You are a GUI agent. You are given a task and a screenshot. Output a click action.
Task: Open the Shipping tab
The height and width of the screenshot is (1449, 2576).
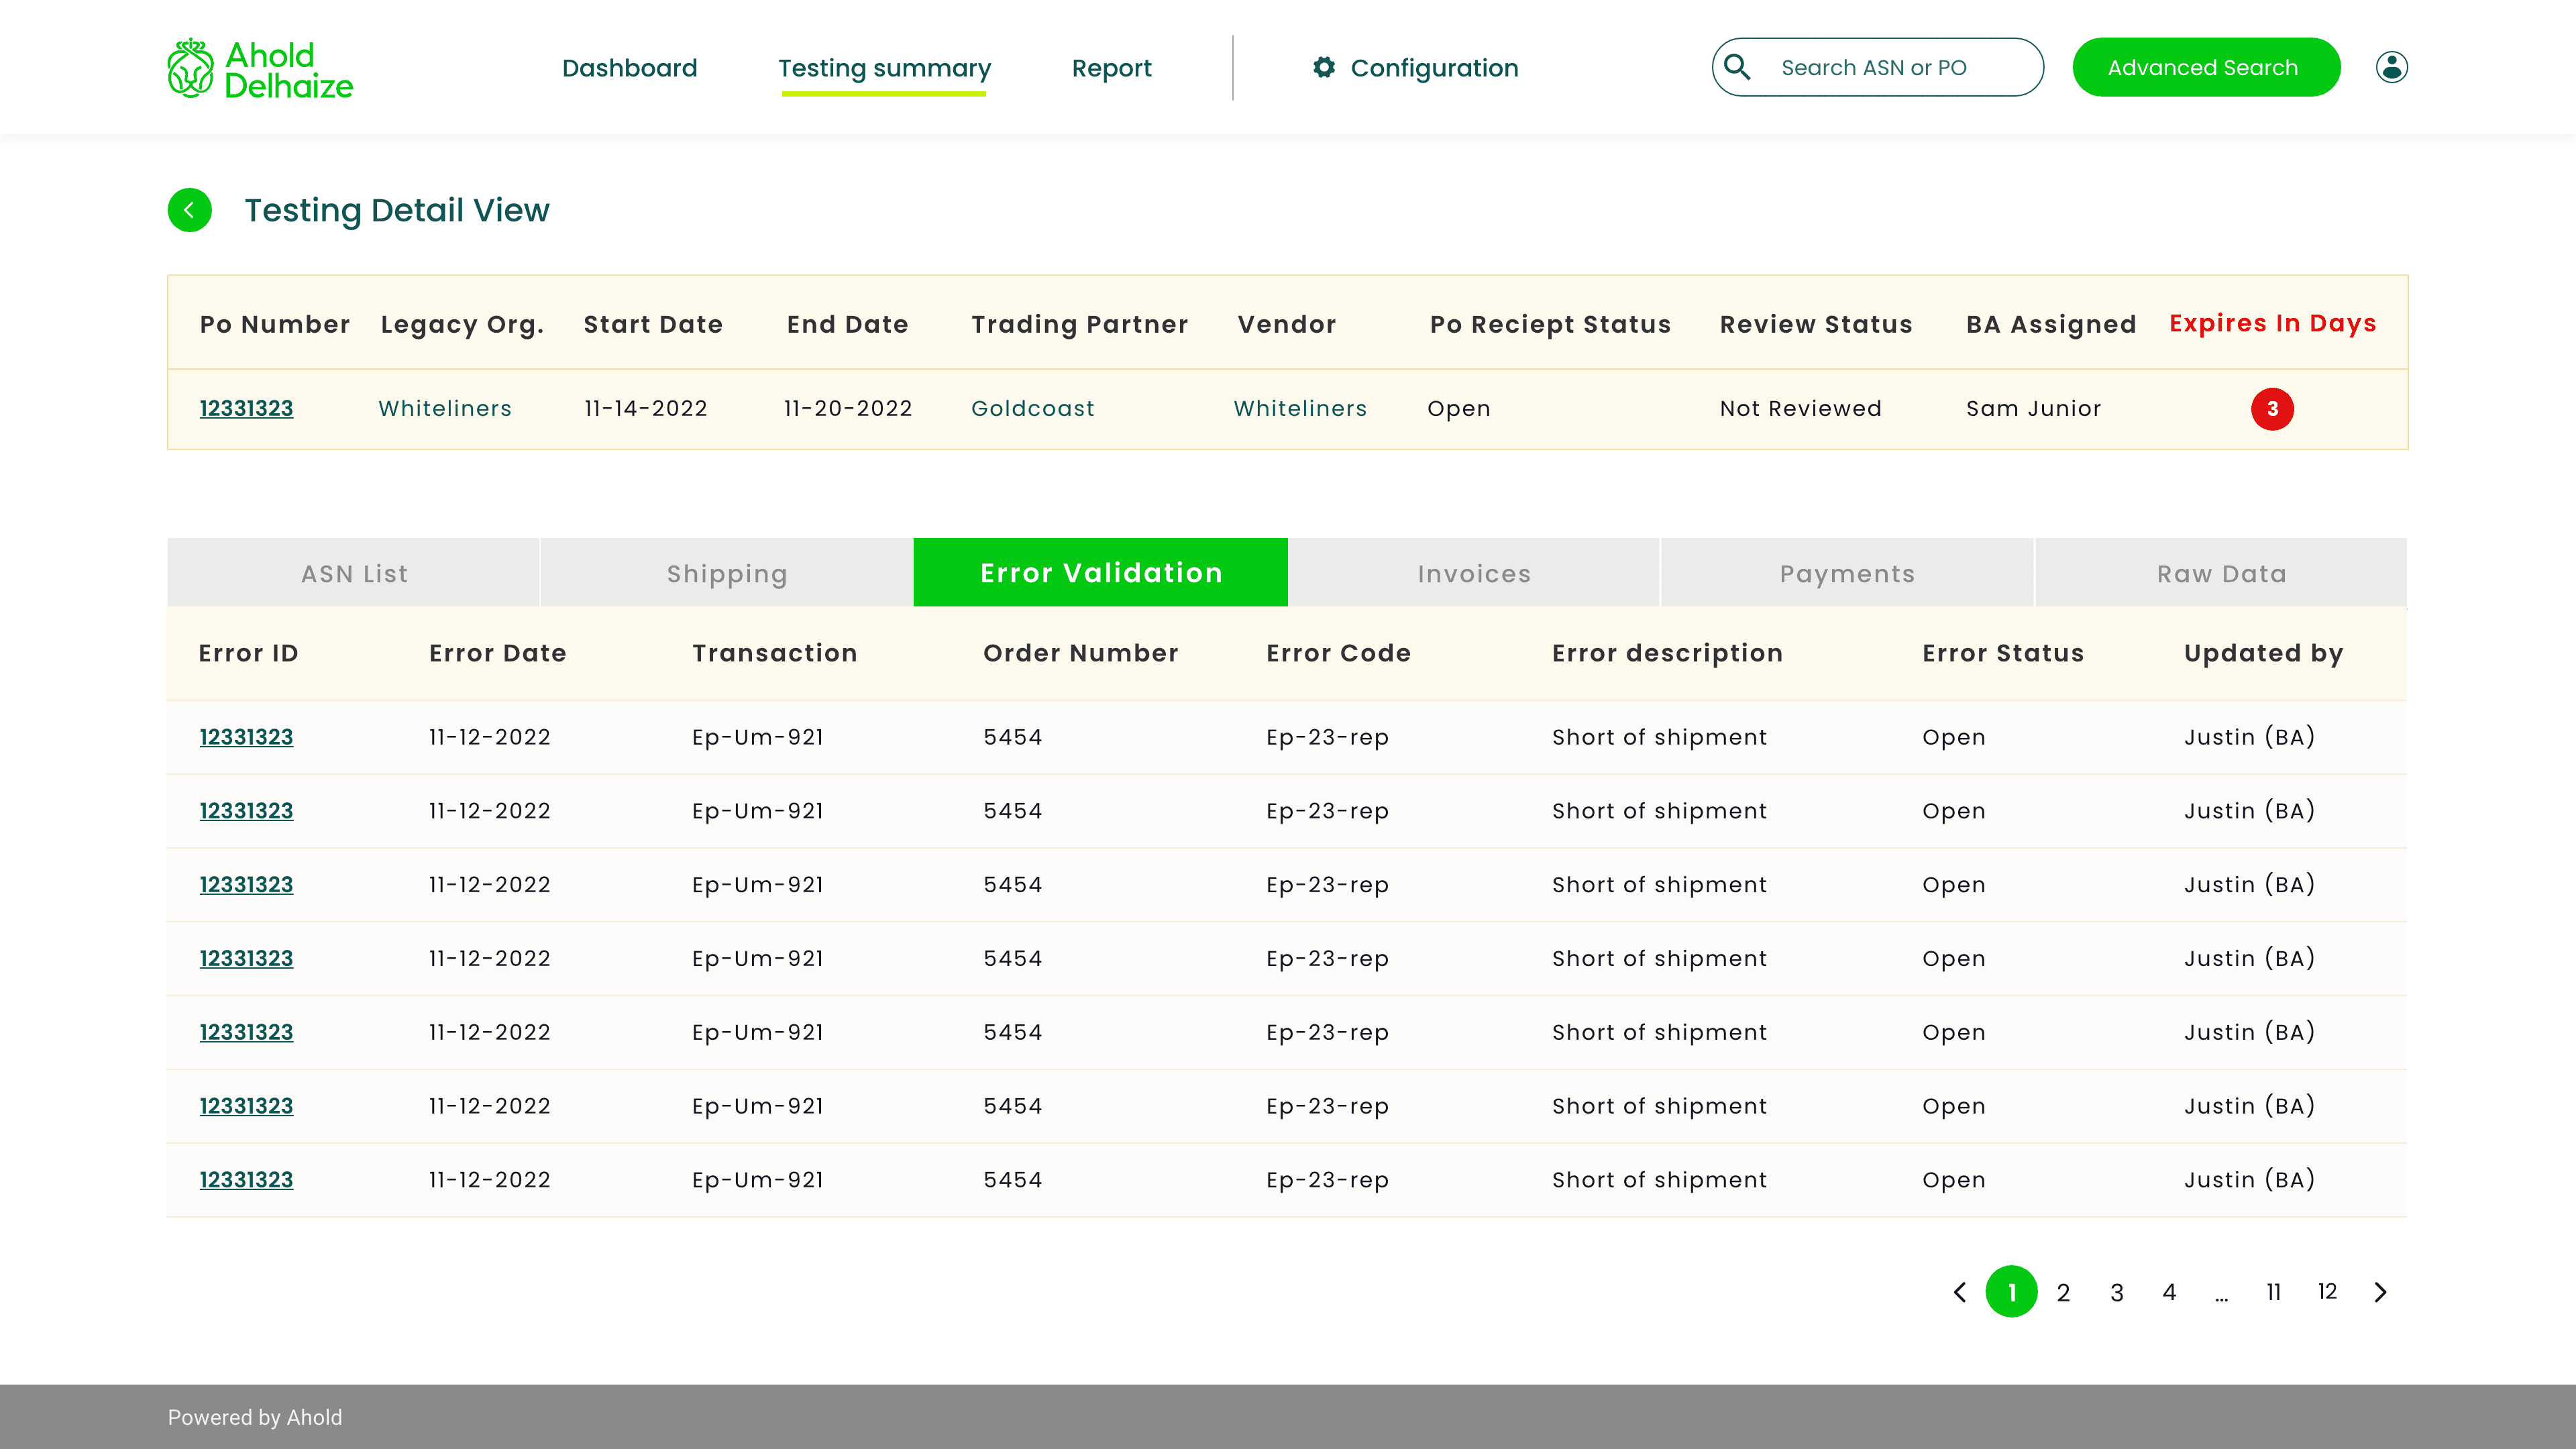727,573
